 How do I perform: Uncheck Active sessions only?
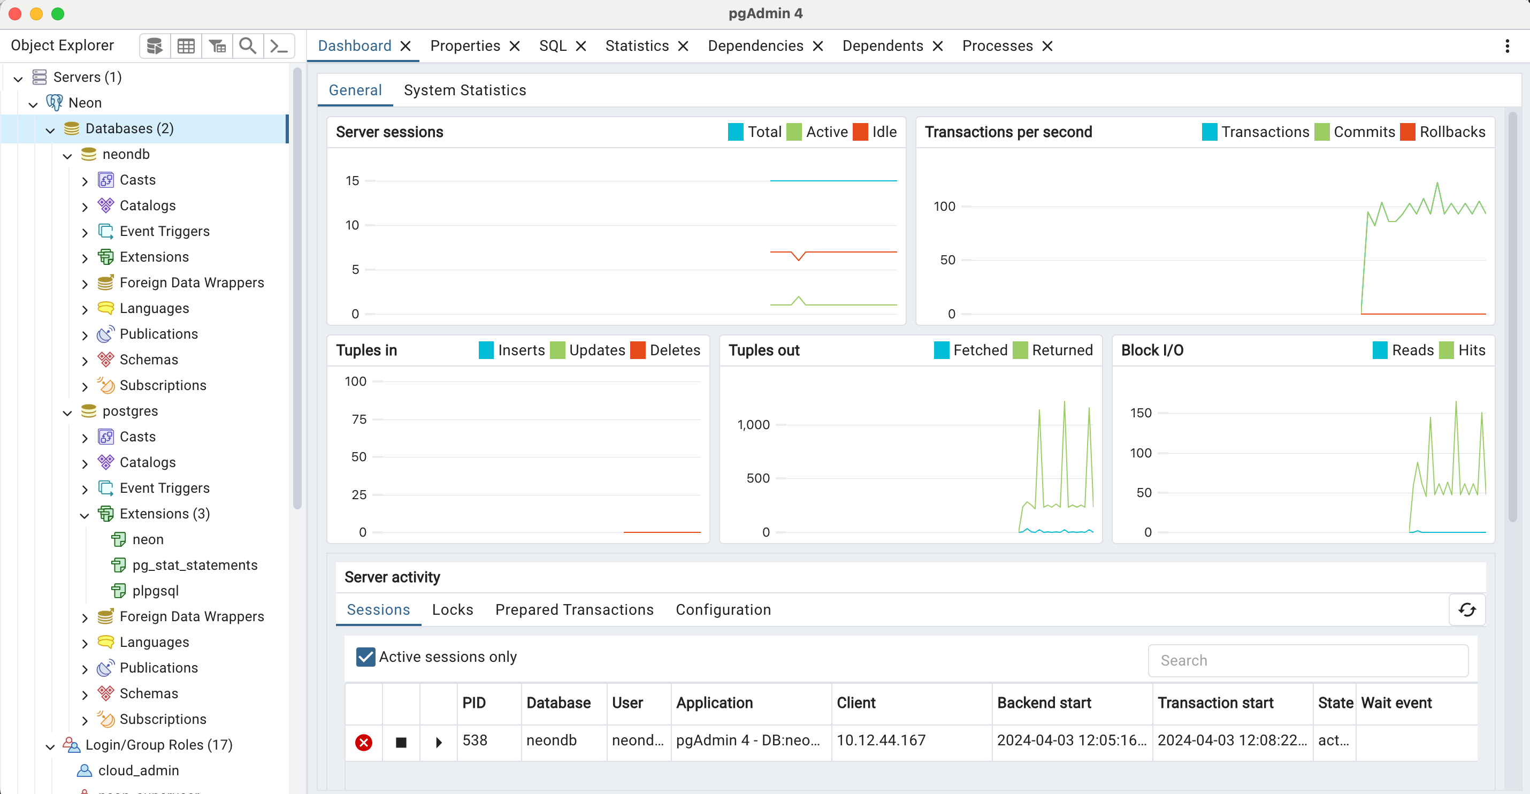click(x=365, y=657)
